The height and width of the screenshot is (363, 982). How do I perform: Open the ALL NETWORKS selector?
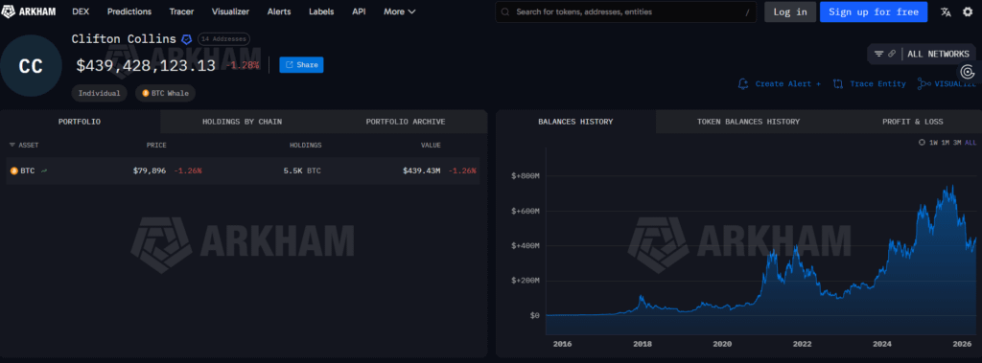point(938,54)
